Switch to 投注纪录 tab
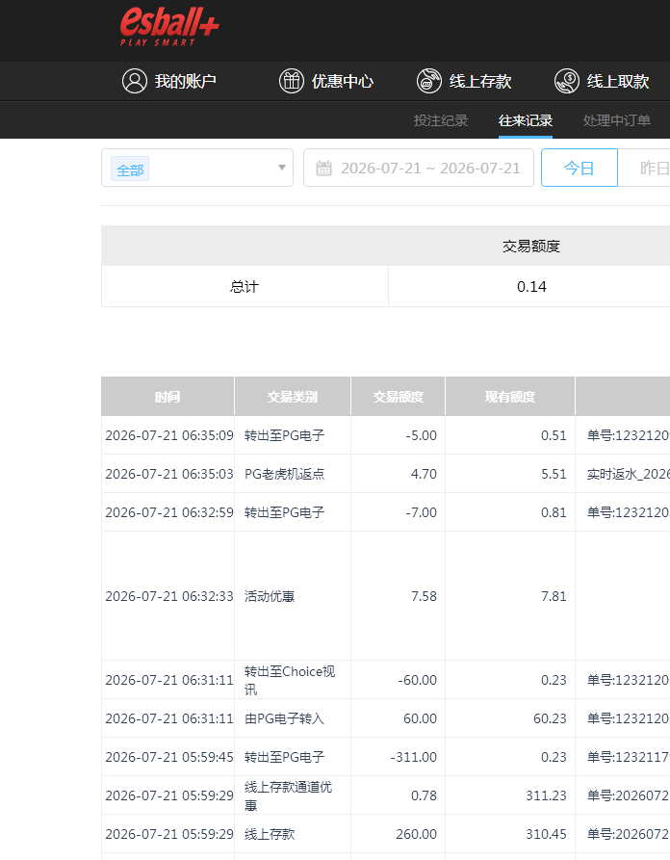Viewport: 670px width, 860px height. click(x=441, y=120)
